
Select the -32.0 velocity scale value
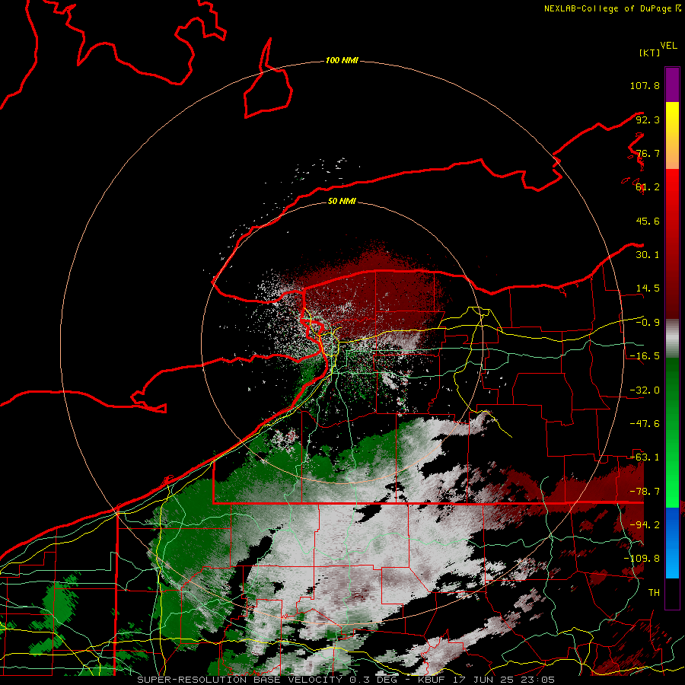645,390
